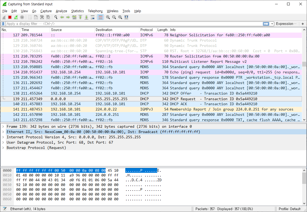Click the display filter bookmark icon

coord(3,24)
